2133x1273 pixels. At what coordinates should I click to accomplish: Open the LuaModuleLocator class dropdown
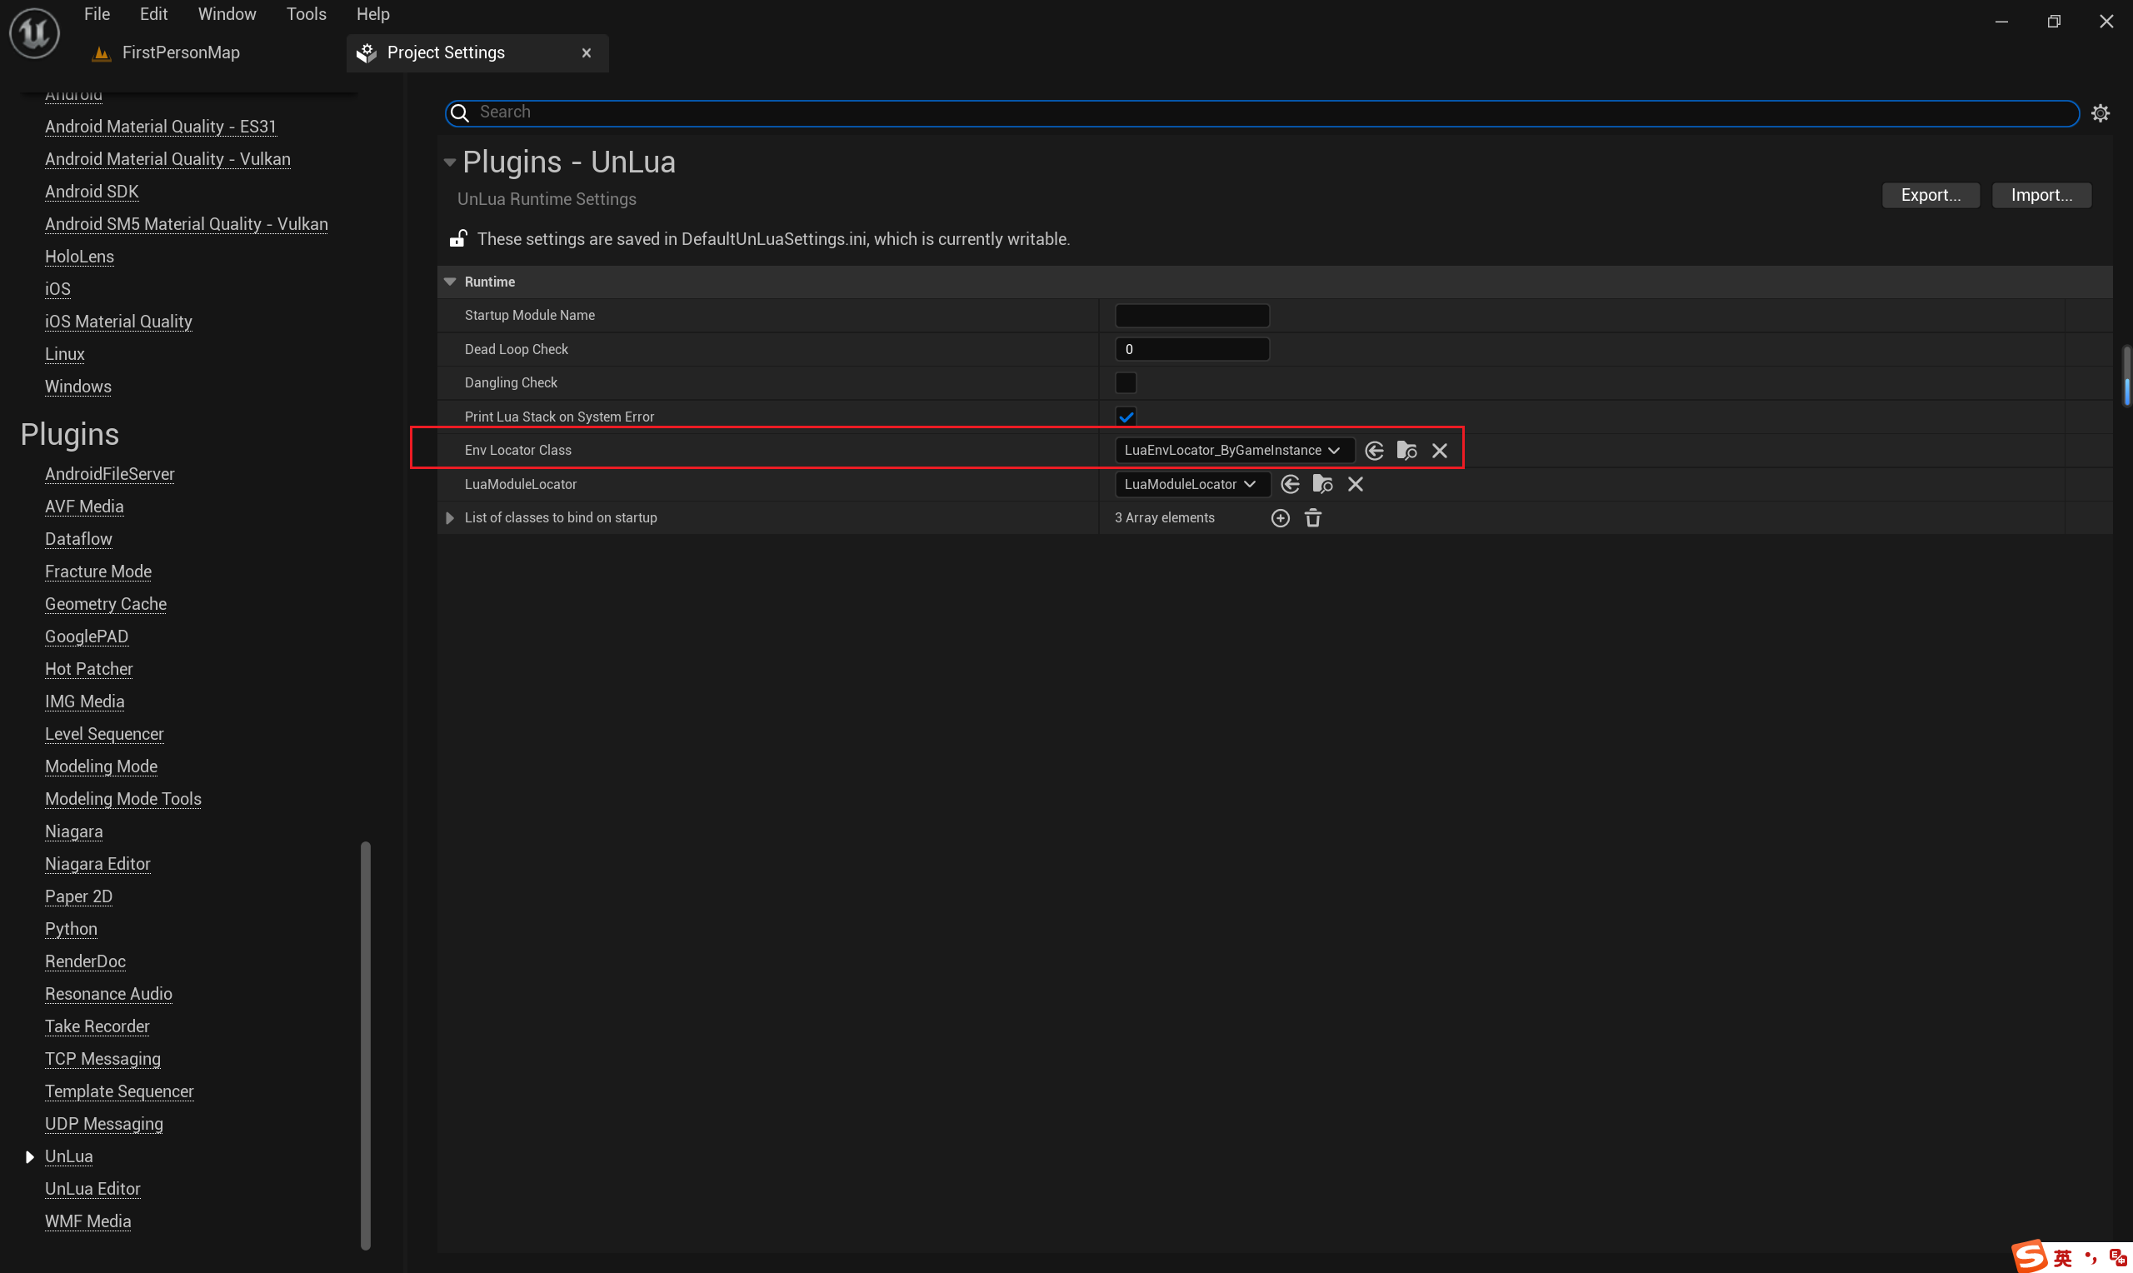(1191, 484)
